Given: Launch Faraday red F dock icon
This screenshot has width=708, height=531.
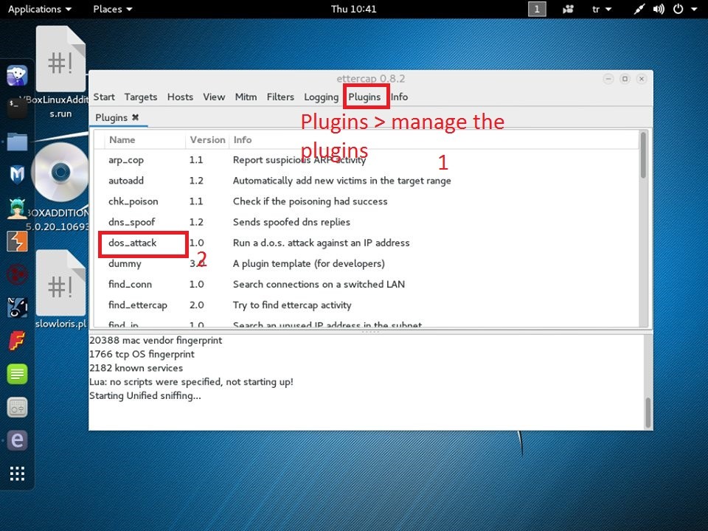Looking at the screenshot, I should pos(17,341).
